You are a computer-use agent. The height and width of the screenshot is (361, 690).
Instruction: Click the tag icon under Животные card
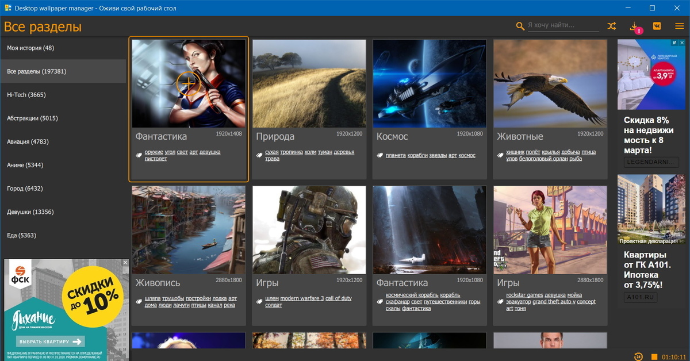click(x=501, y=155)
